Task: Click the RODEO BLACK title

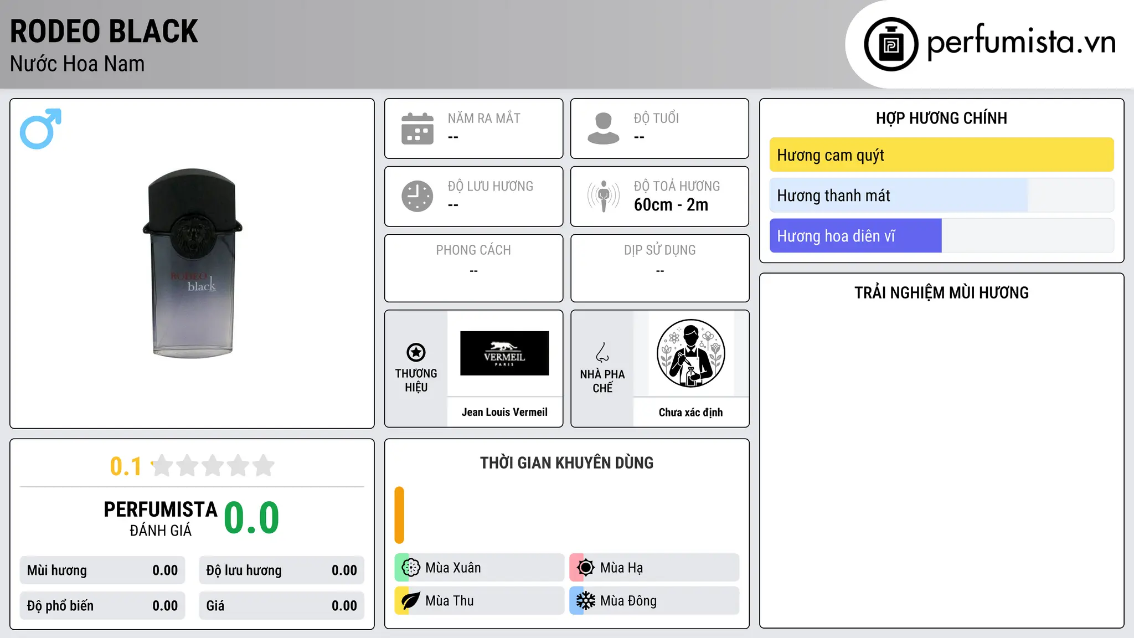Action: [104, 31]
